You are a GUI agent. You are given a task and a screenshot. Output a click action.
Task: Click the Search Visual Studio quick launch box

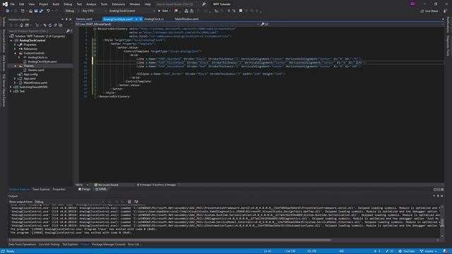[x=178, y=4]
